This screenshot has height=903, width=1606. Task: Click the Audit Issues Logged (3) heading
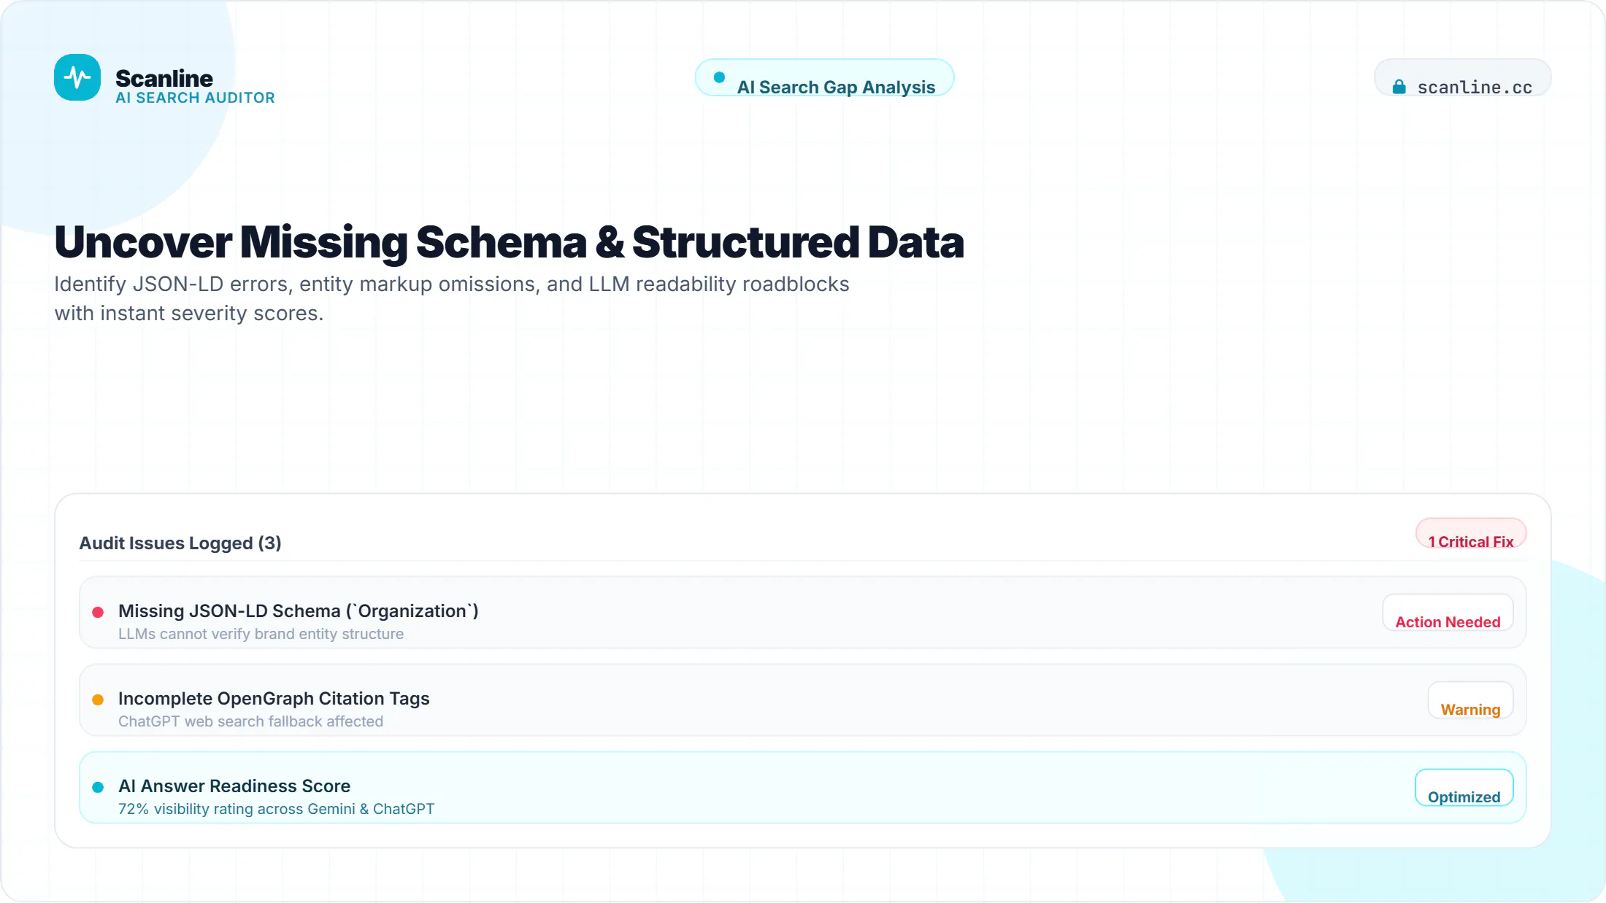(180, 543)
